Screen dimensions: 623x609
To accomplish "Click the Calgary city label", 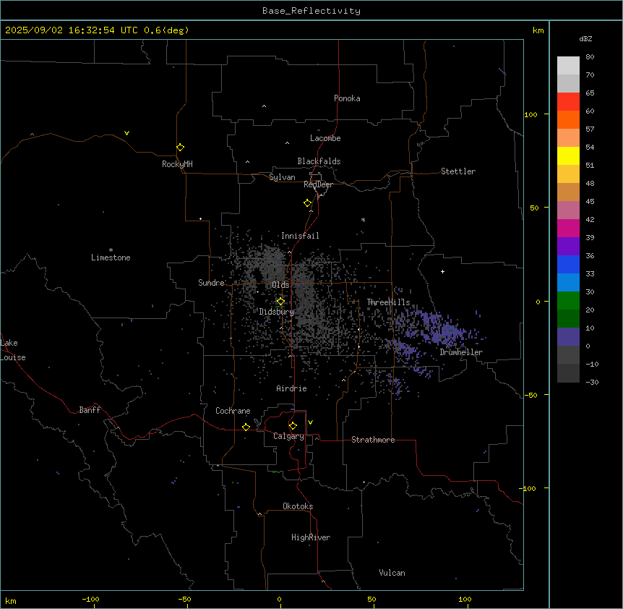I will pyautogui.click(x=288, y=436).
